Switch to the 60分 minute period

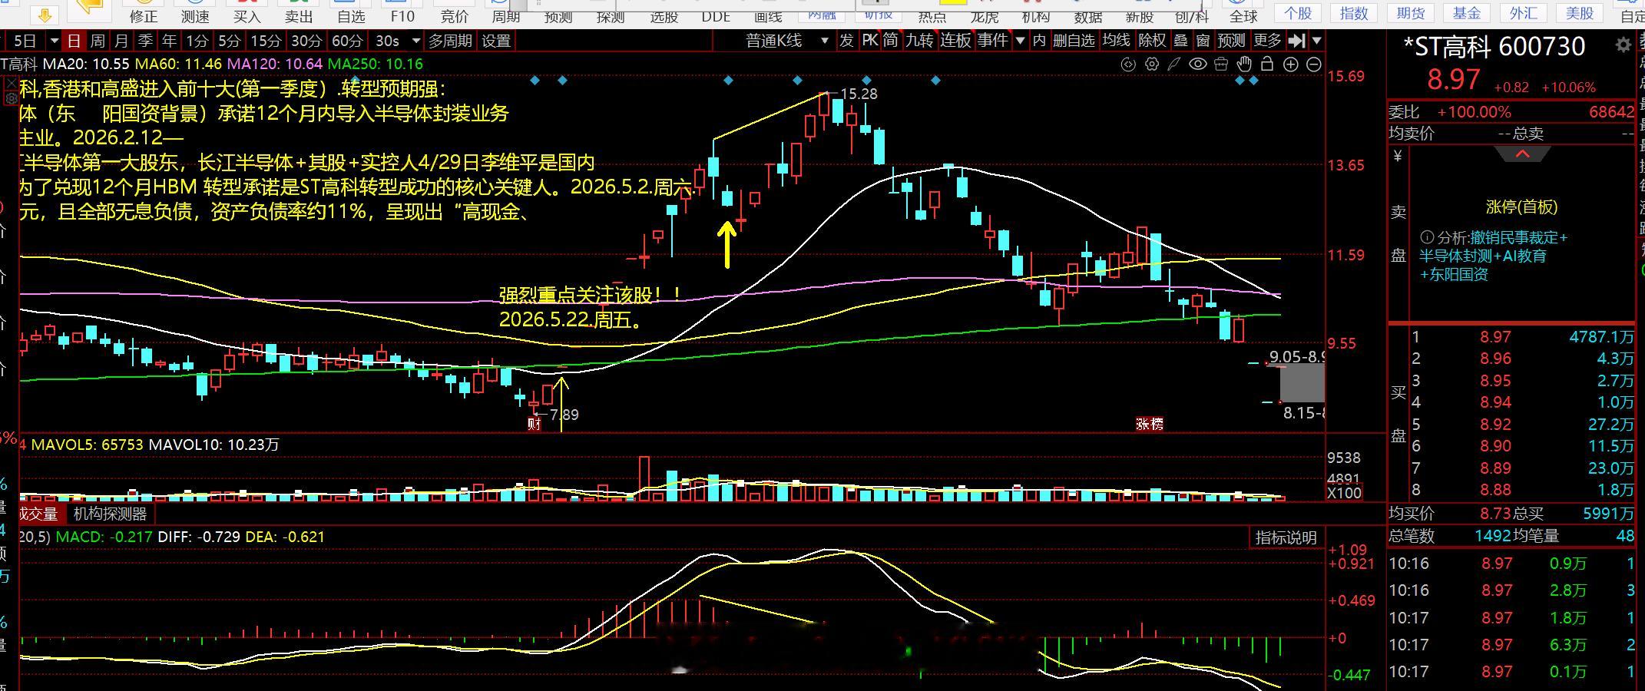pyautogui.click(x=347, y=41)
